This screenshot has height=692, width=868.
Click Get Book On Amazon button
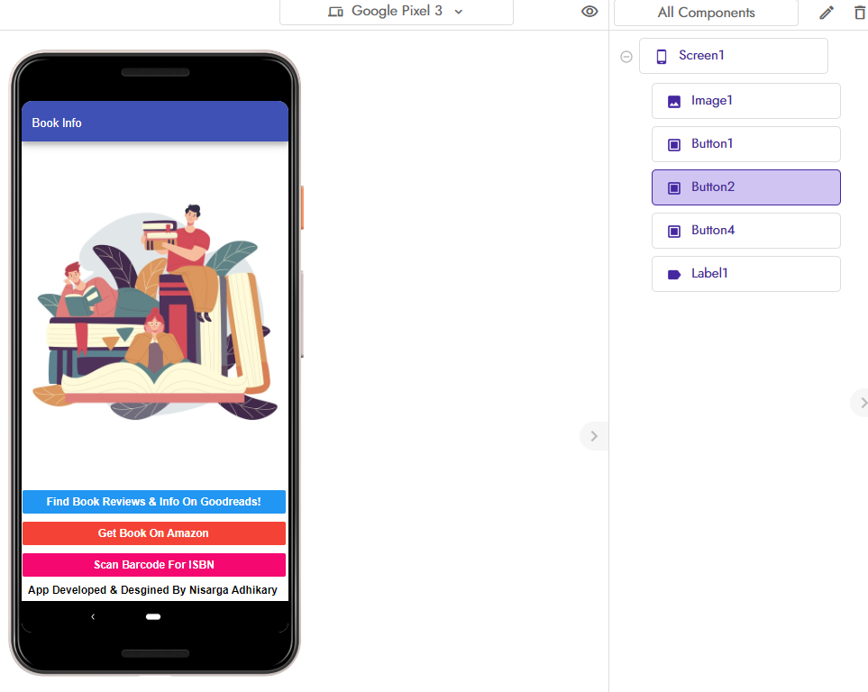pos(154,533)
